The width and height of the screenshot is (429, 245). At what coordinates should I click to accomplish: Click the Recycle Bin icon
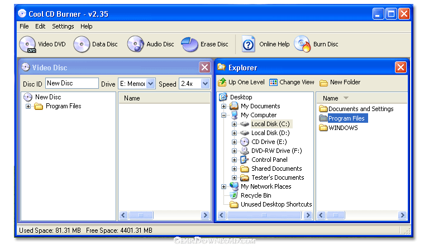(233, 195)
